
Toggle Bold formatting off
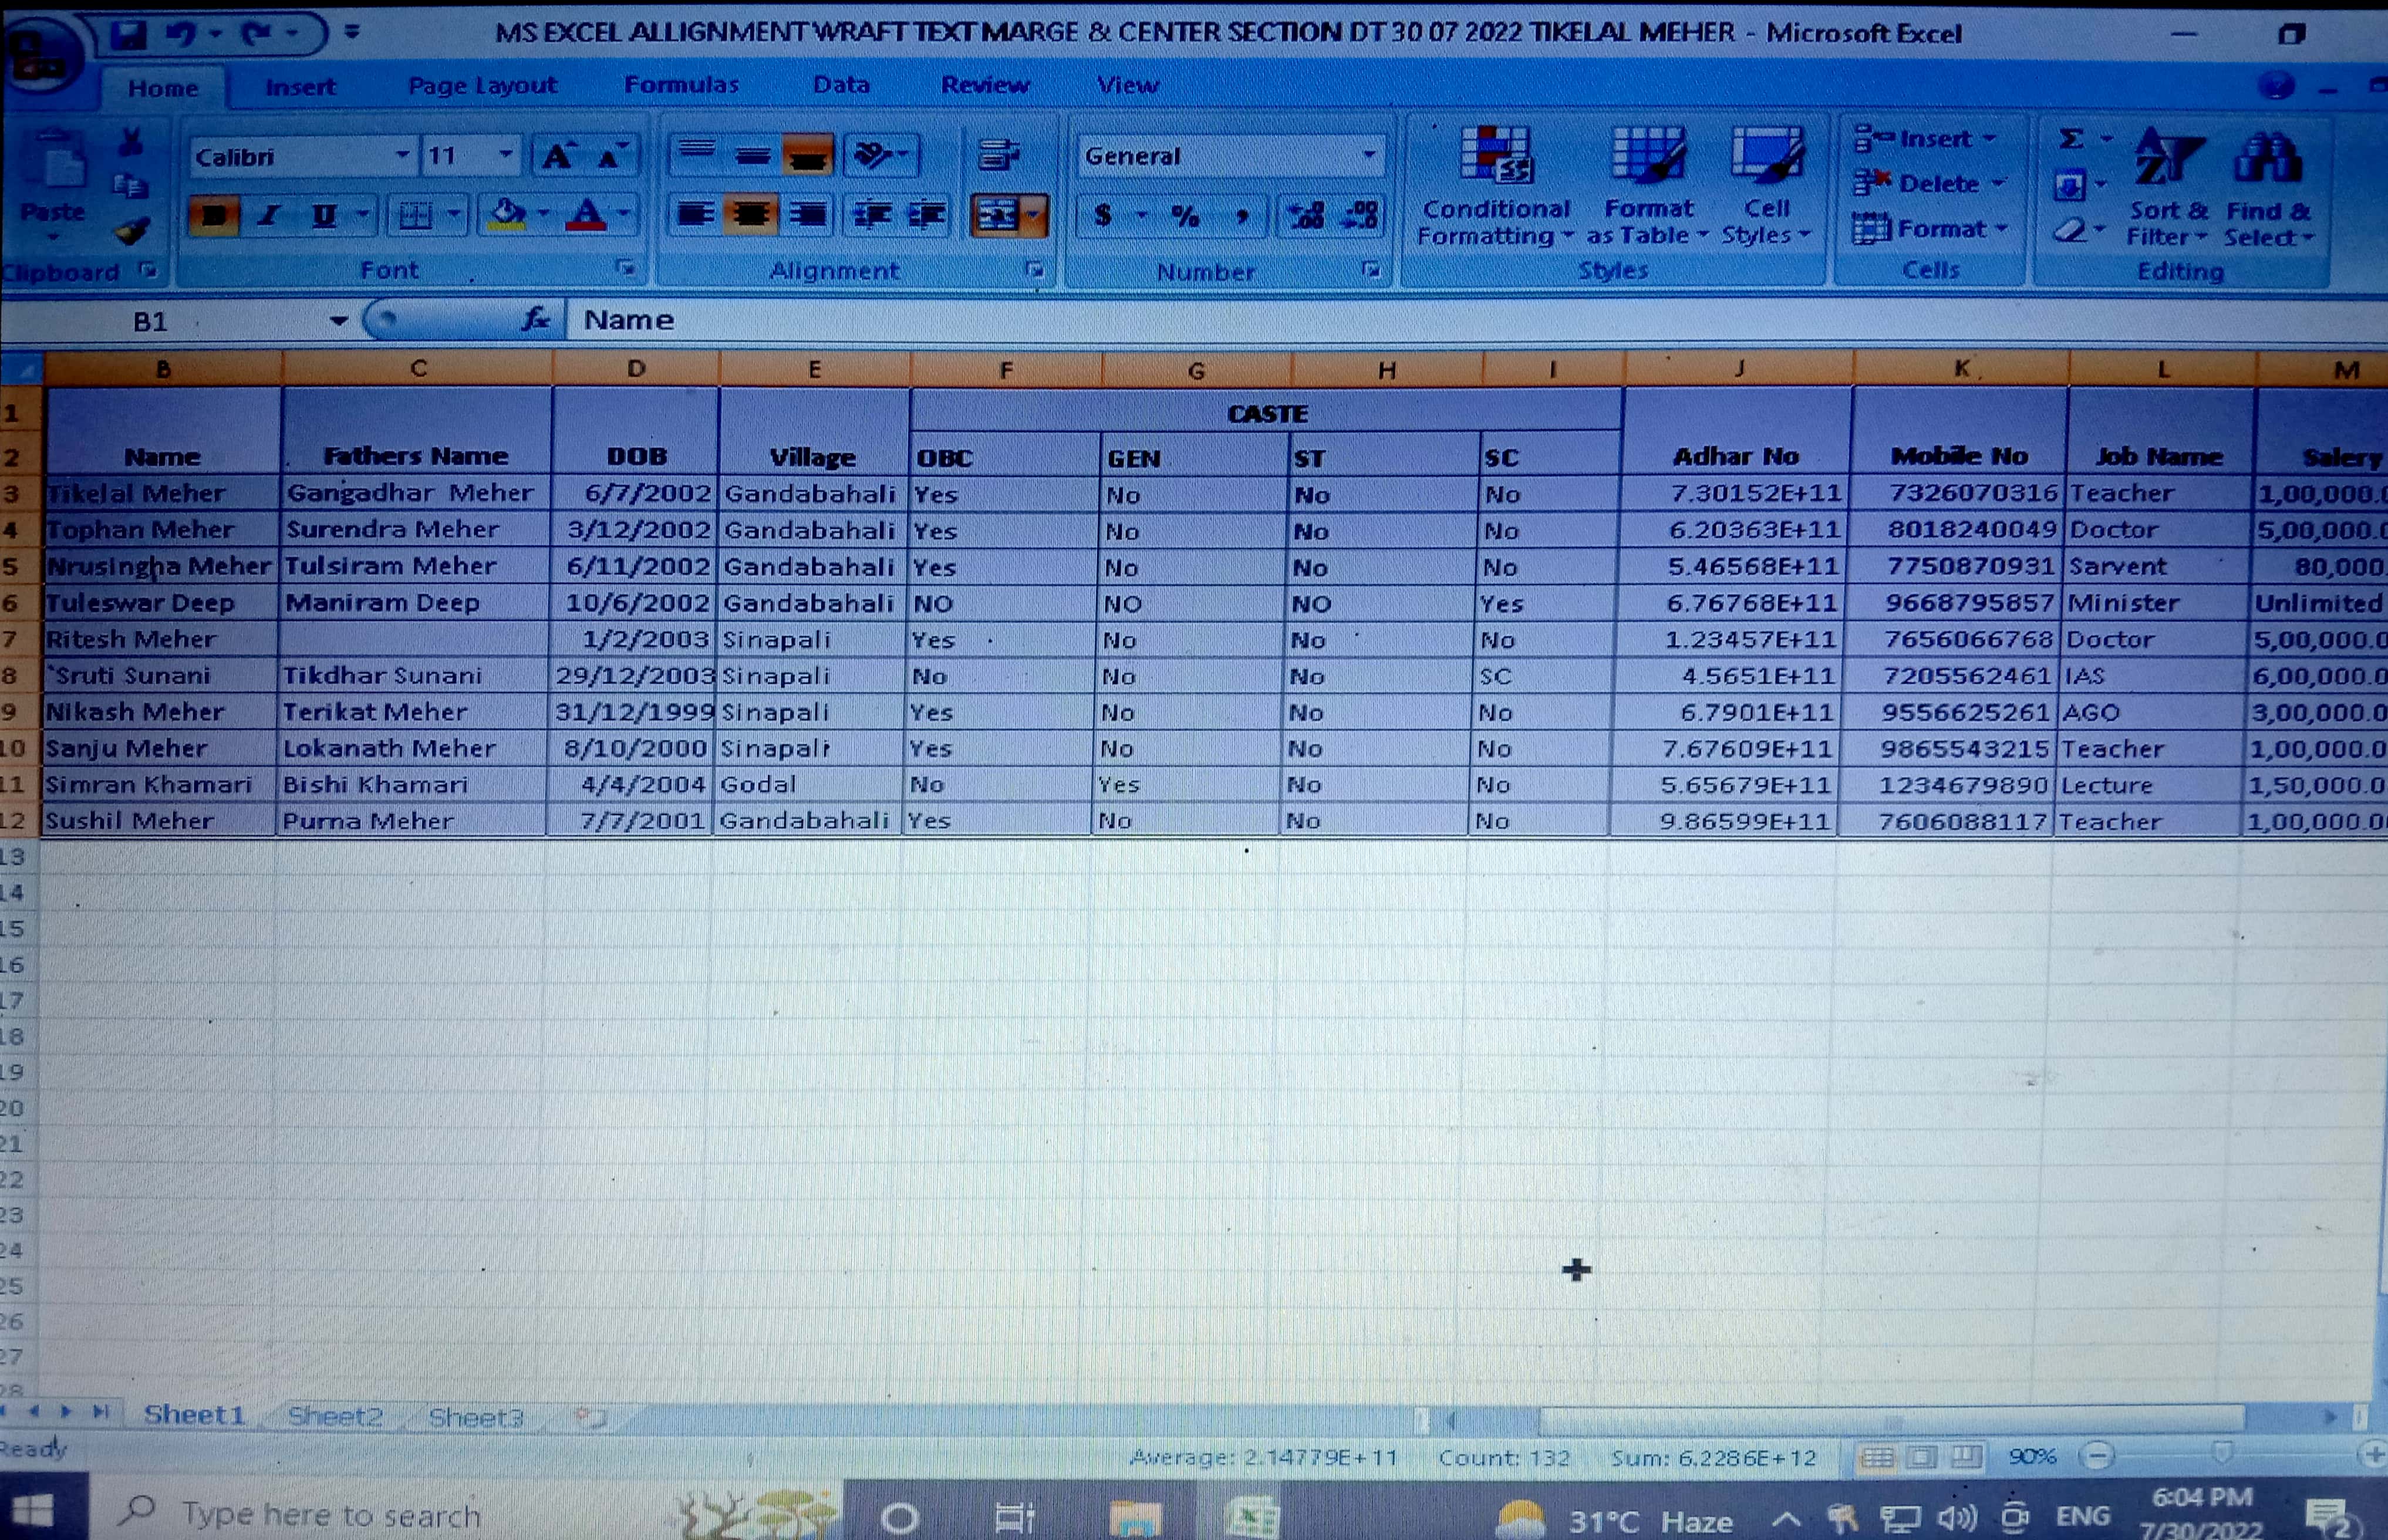point(213,215)
